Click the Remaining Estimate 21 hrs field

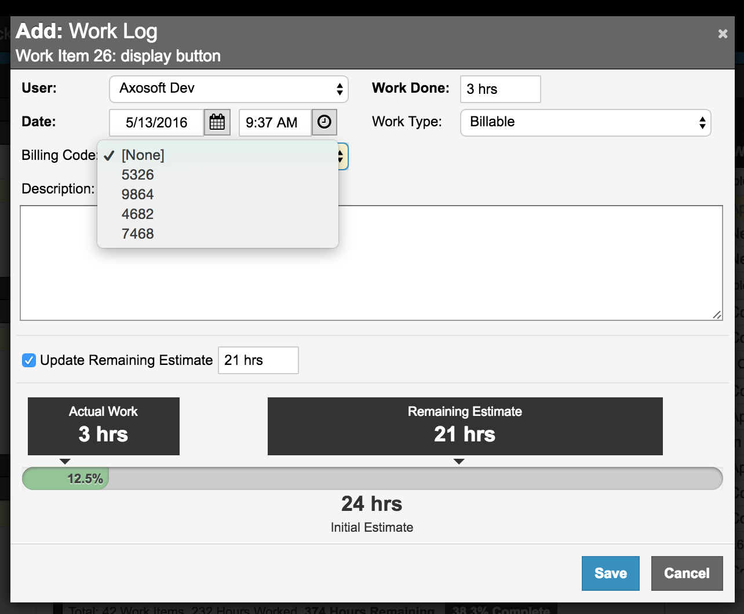(x=258, y=360)
